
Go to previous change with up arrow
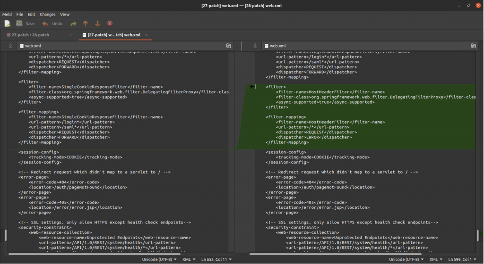point(86,24)
